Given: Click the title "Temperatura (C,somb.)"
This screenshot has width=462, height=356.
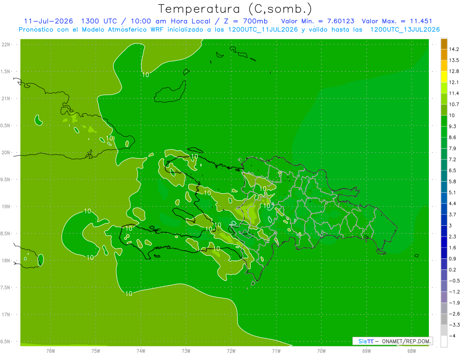Looking at the screenshot, I should 235,9.
